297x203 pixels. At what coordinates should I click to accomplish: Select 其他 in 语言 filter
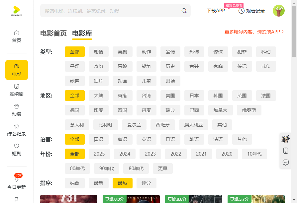242,139
